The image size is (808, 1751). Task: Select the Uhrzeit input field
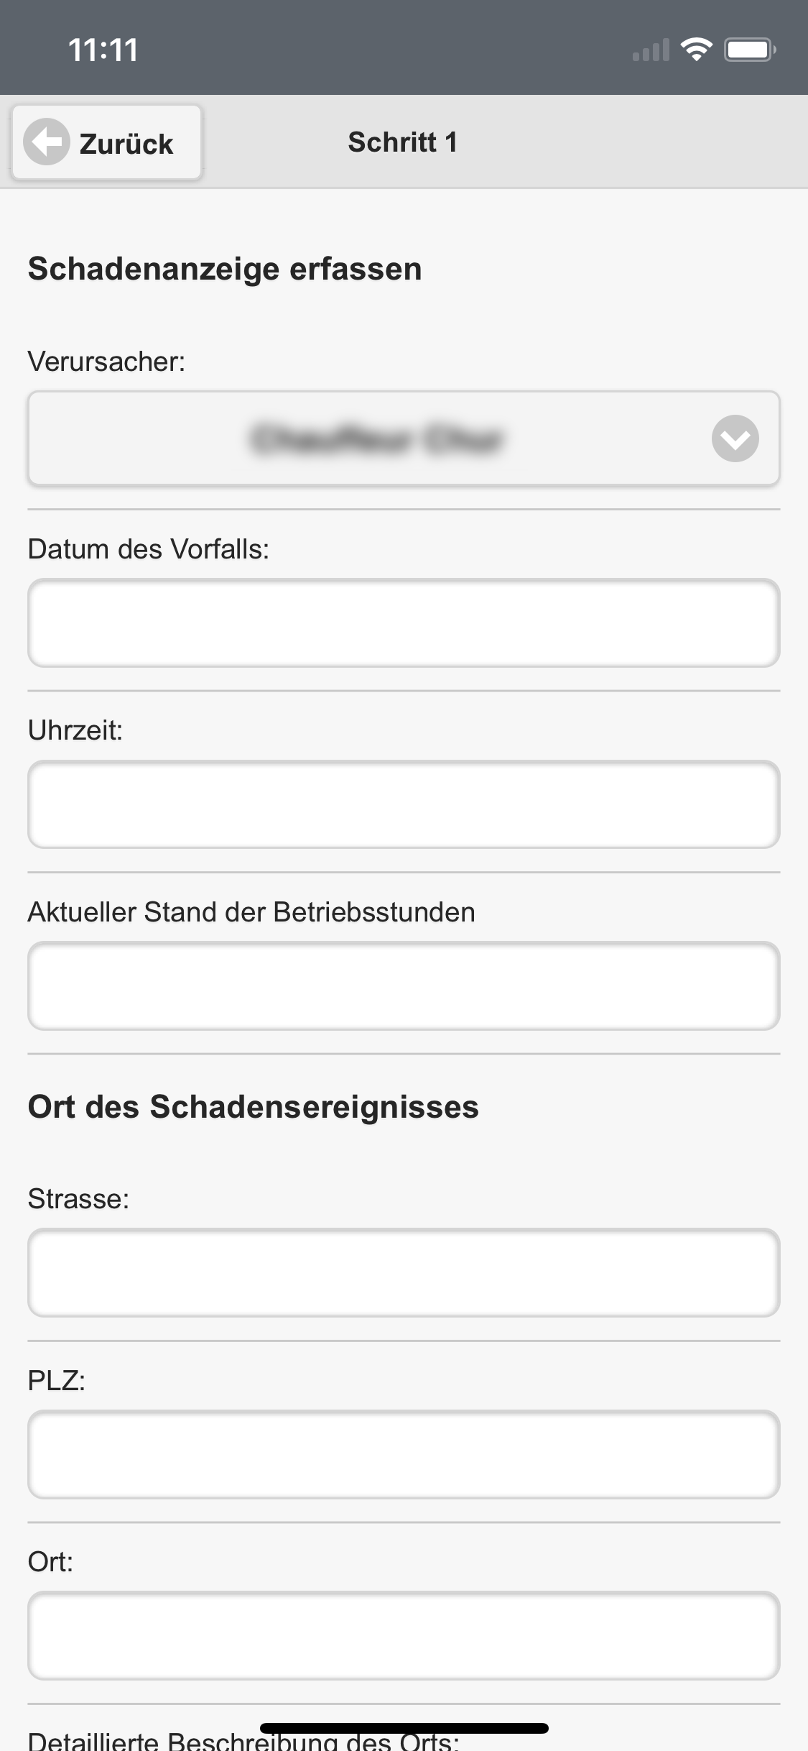click(x=403, y=804)
